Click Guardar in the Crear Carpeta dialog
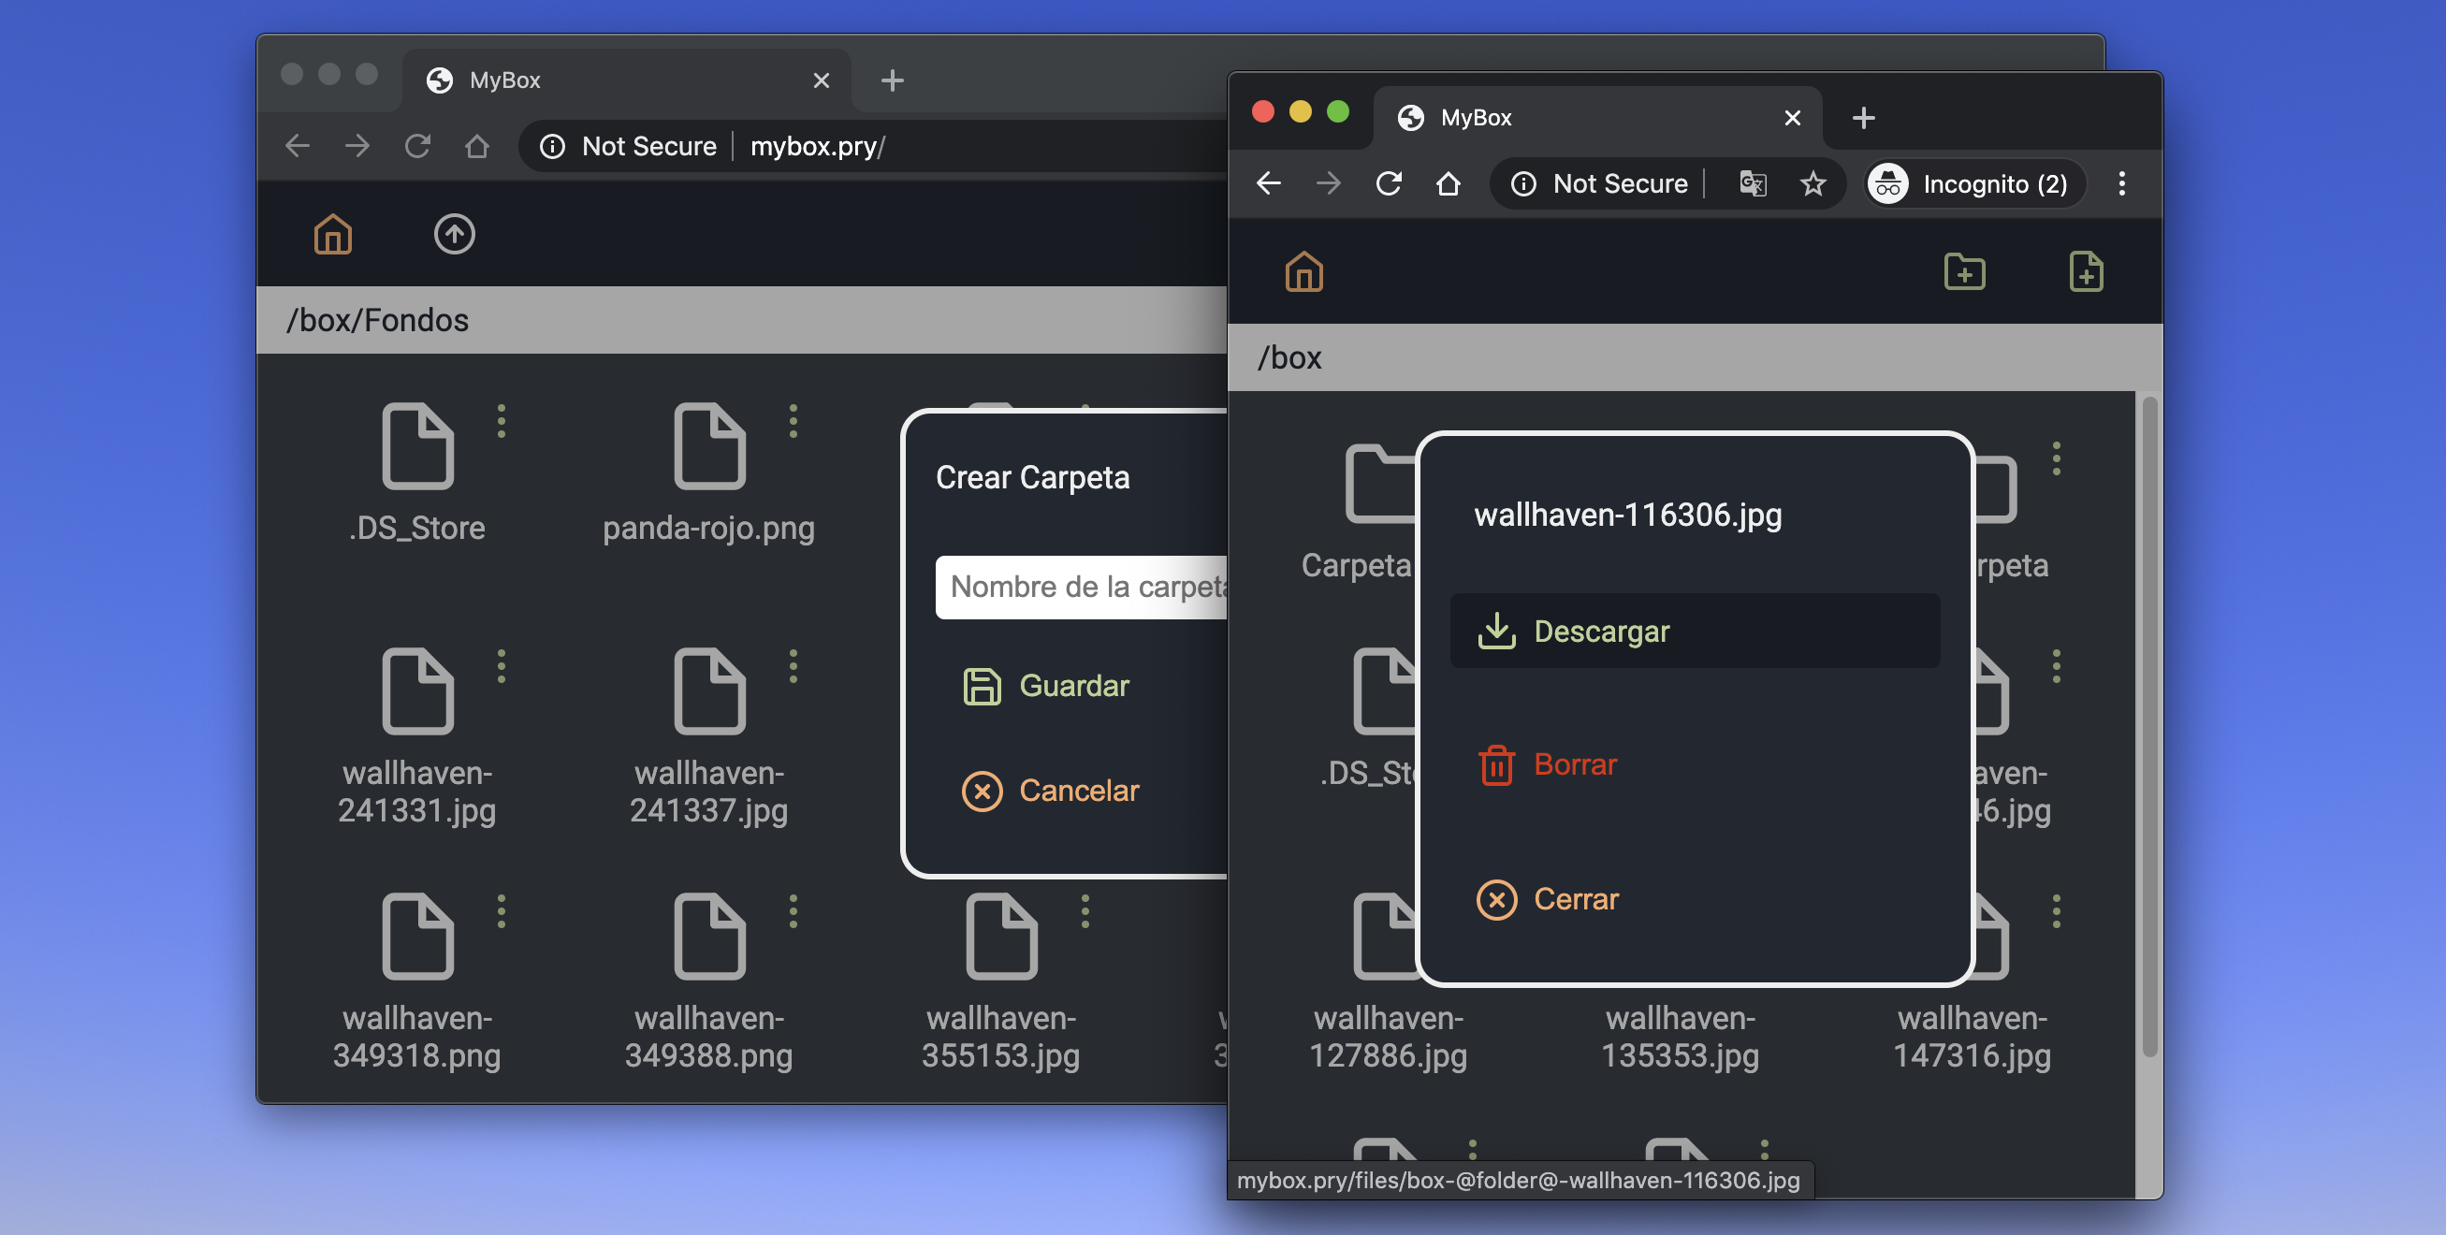Viewport: 2446px width, 1235px height. coord(1046,686)
